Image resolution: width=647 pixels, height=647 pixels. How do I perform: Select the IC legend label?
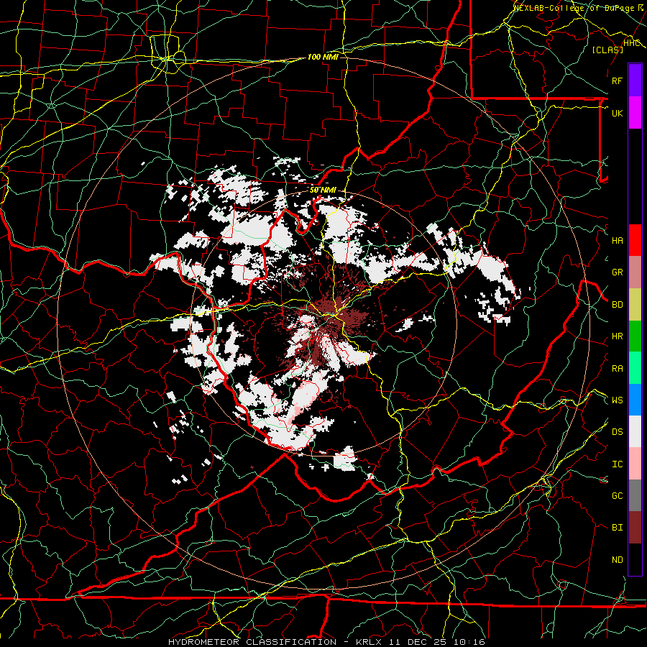(618, 464)
